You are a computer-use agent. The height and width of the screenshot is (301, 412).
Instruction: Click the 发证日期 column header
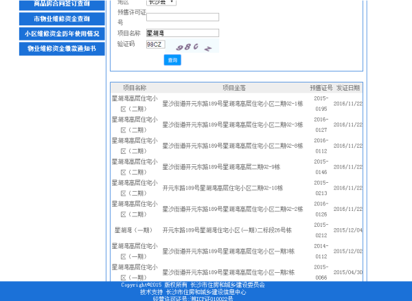[348, 88]
